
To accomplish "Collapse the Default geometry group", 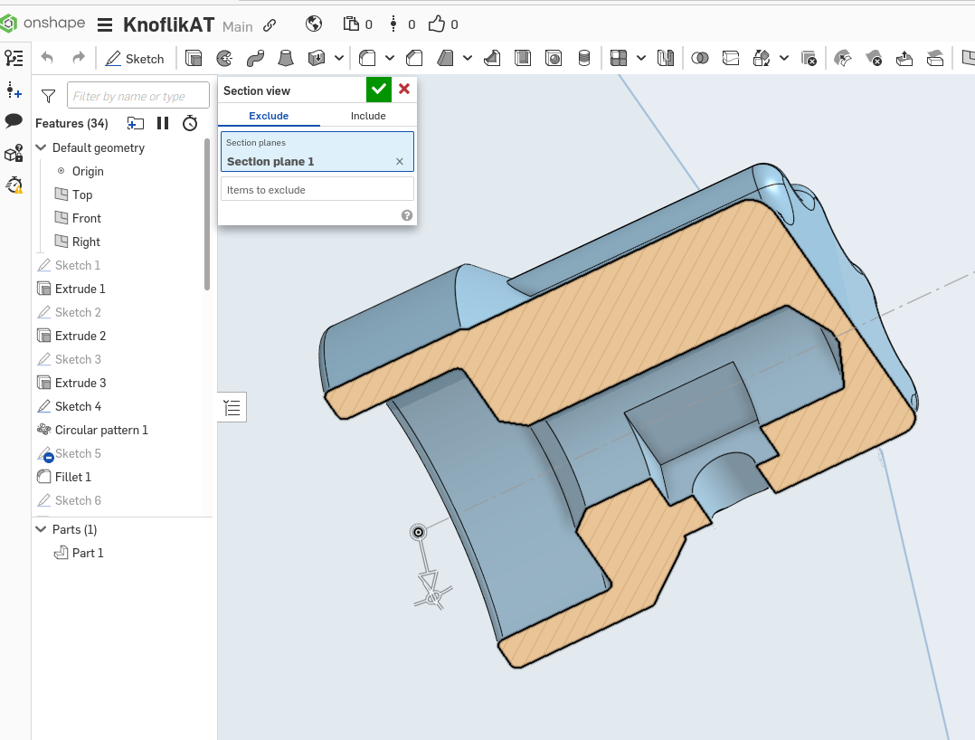I will tap(41, 147).
